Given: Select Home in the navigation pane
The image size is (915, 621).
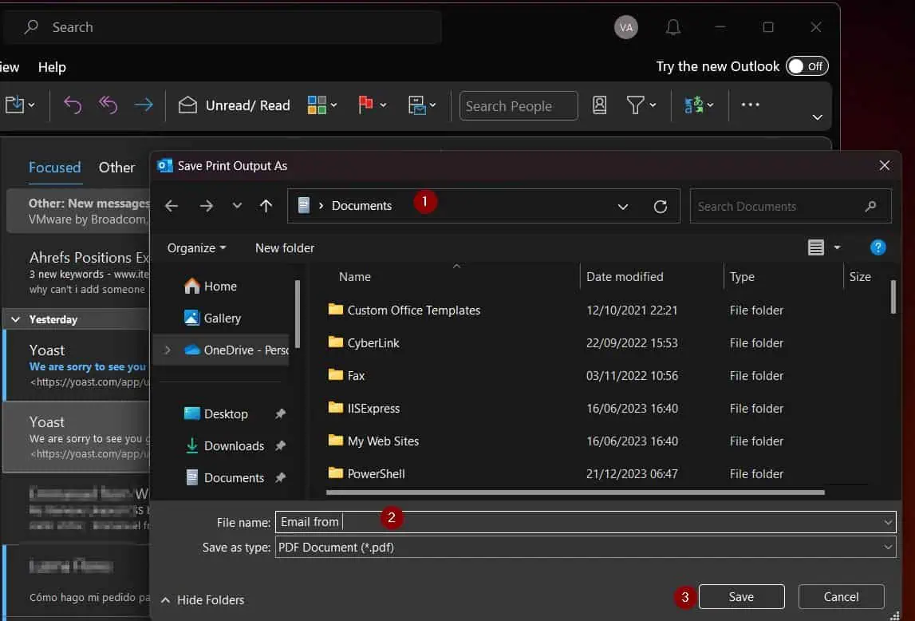Looking at the screenshot, I should click(x=210, y=286).
